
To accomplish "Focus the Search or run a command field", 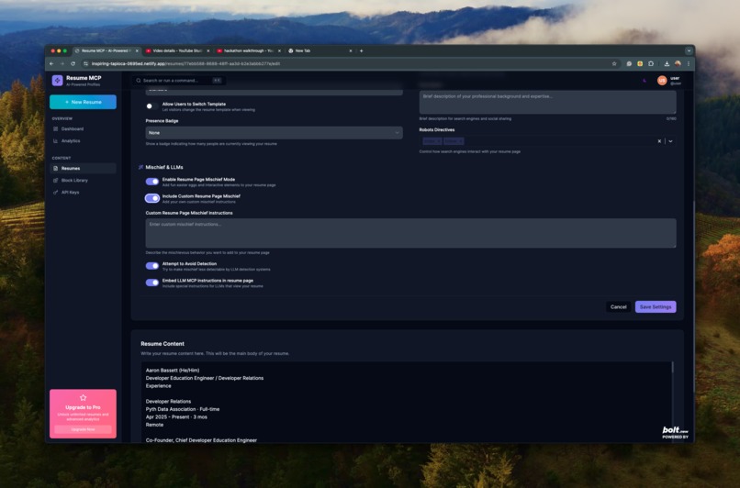I will tap(178, 81).
